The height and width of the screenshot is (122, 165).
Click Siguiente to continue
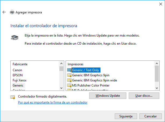click(124, 116)
